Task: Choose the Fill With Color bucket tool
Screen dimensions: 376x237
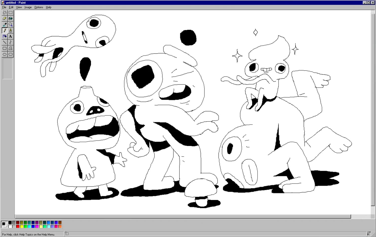Action: pyautogui.click(x=11, y=18)
